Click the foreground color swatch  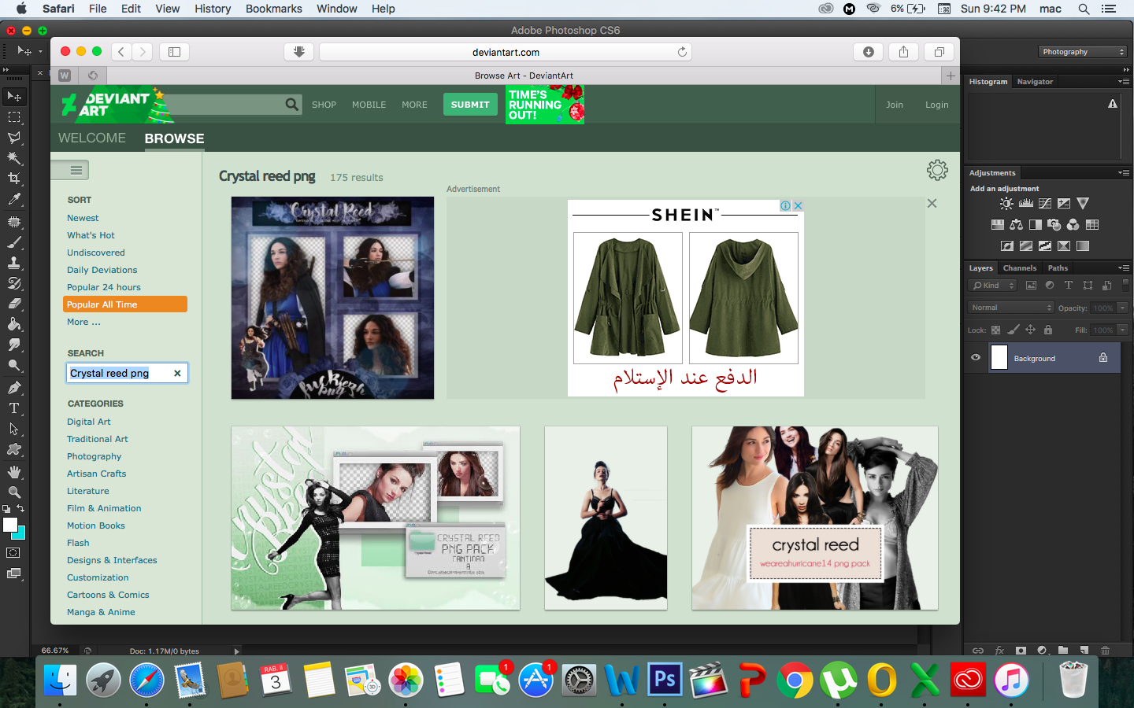tap(9, 524)
